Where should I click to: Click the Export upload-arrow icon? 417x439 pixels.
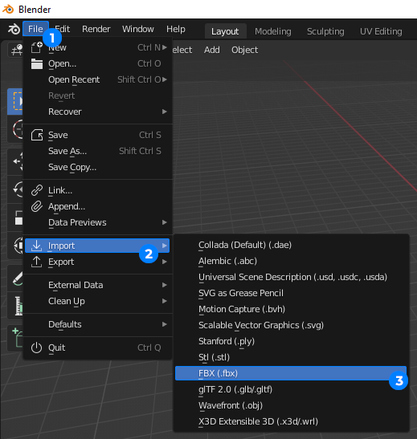[x=36, y=262]
